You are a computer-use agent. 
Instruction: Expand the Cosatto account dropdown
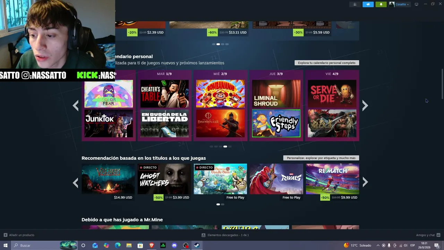[399, 4]
